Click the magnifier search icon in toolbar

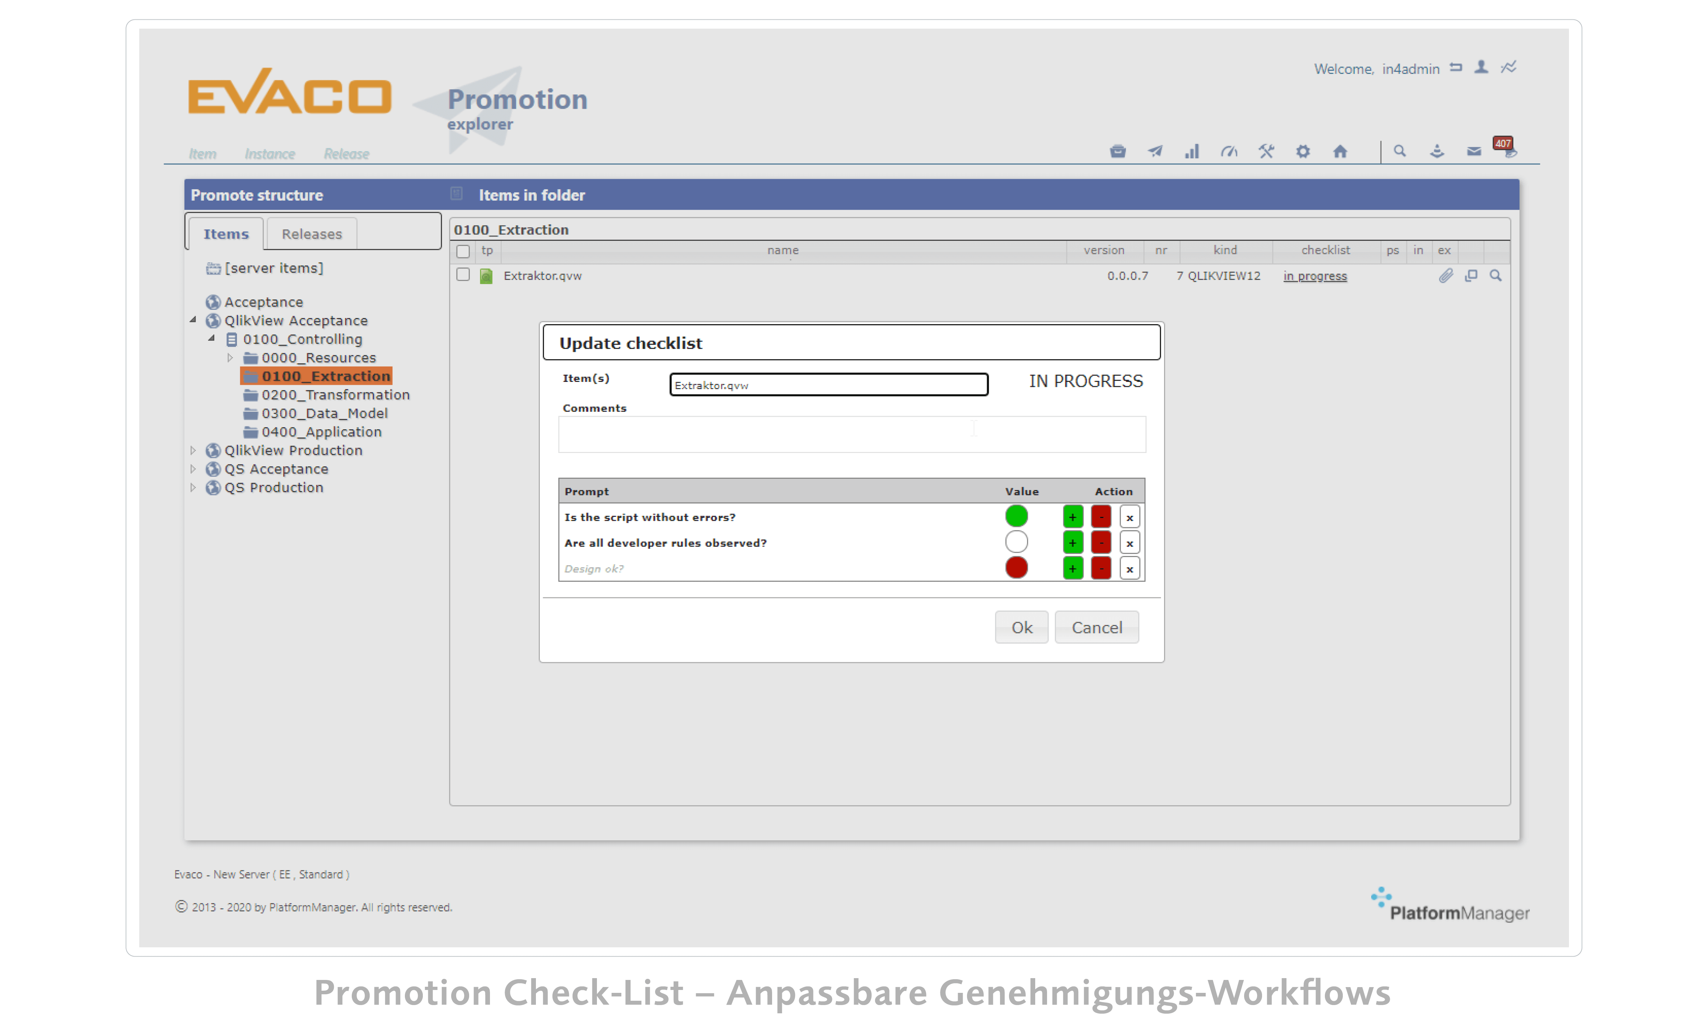[x=1399, y=150]
